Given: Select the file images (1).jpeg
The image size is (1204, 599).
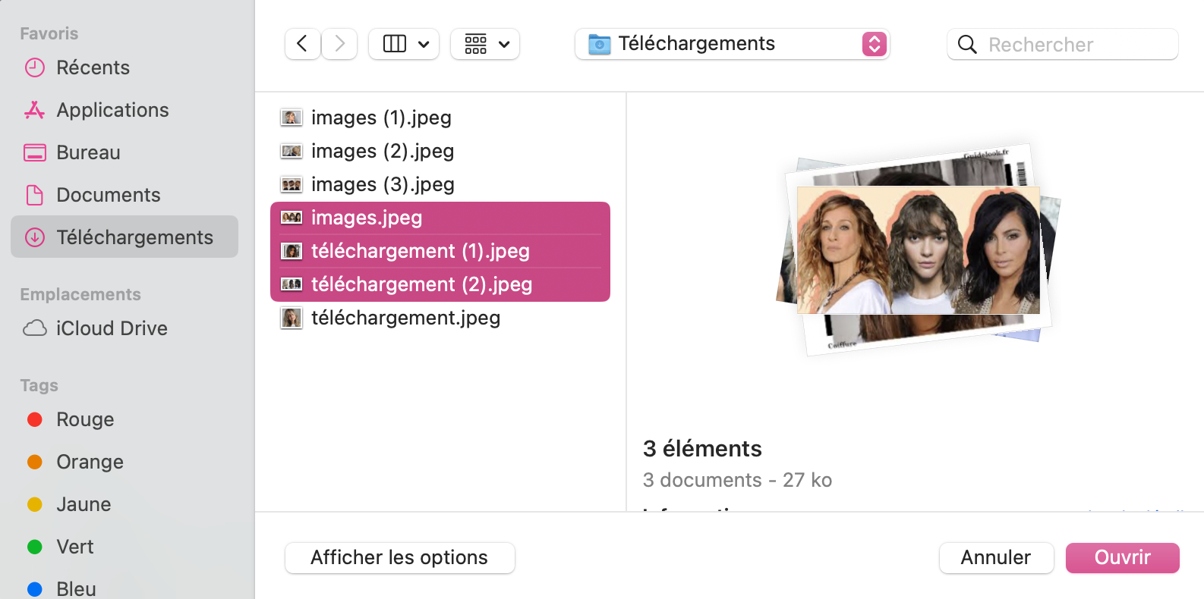Looking at the screenshot, I should tap(381, 118).
